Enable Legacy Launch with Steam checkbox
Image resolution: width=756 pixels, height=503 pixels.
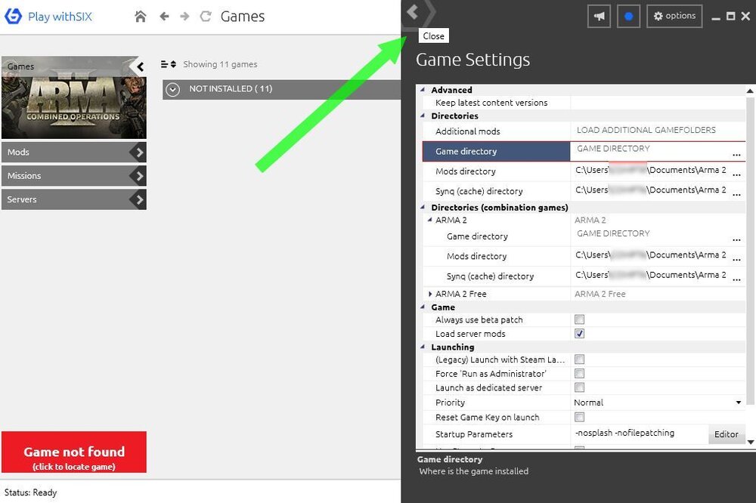click(580, 360)
